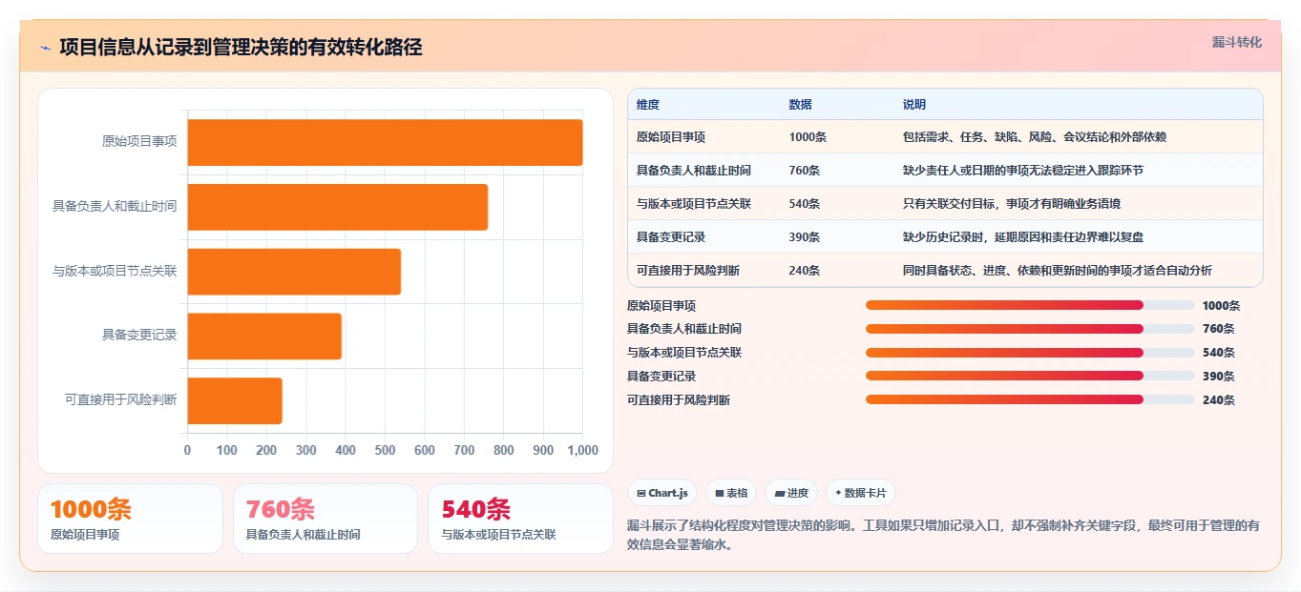Click the 原始项目事项 bar in the chart
Screen dimensions: 1301x592
(x=385, y=142)
